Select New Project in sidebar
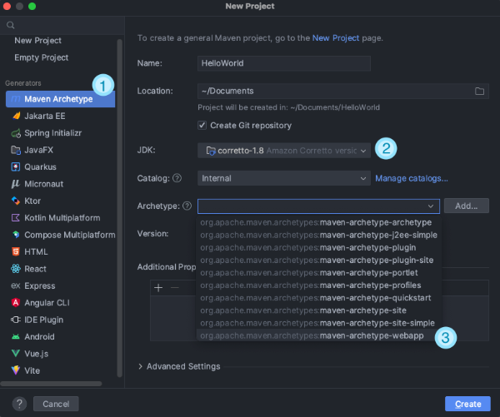Screen dimensions: 500x417 pos(38,41)
